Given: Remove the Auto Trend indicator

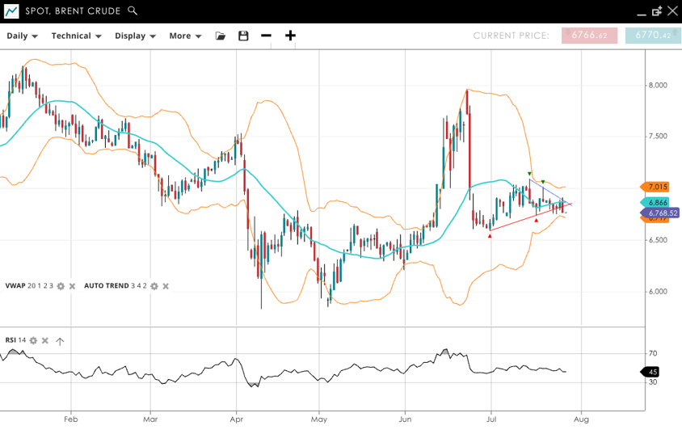Looking at the screenshot, I should pyautogui.click(x=166, y=286).
